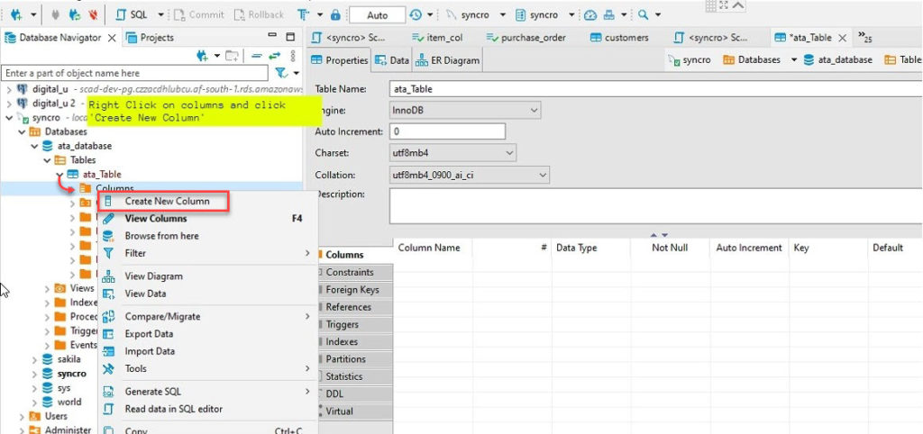Click the lock icon in the top toolbar
This screenshot has height=434, width=923.
coord(335,15)
